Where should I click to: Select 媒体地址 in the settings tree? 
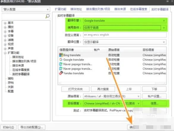(x=18, y=57)
